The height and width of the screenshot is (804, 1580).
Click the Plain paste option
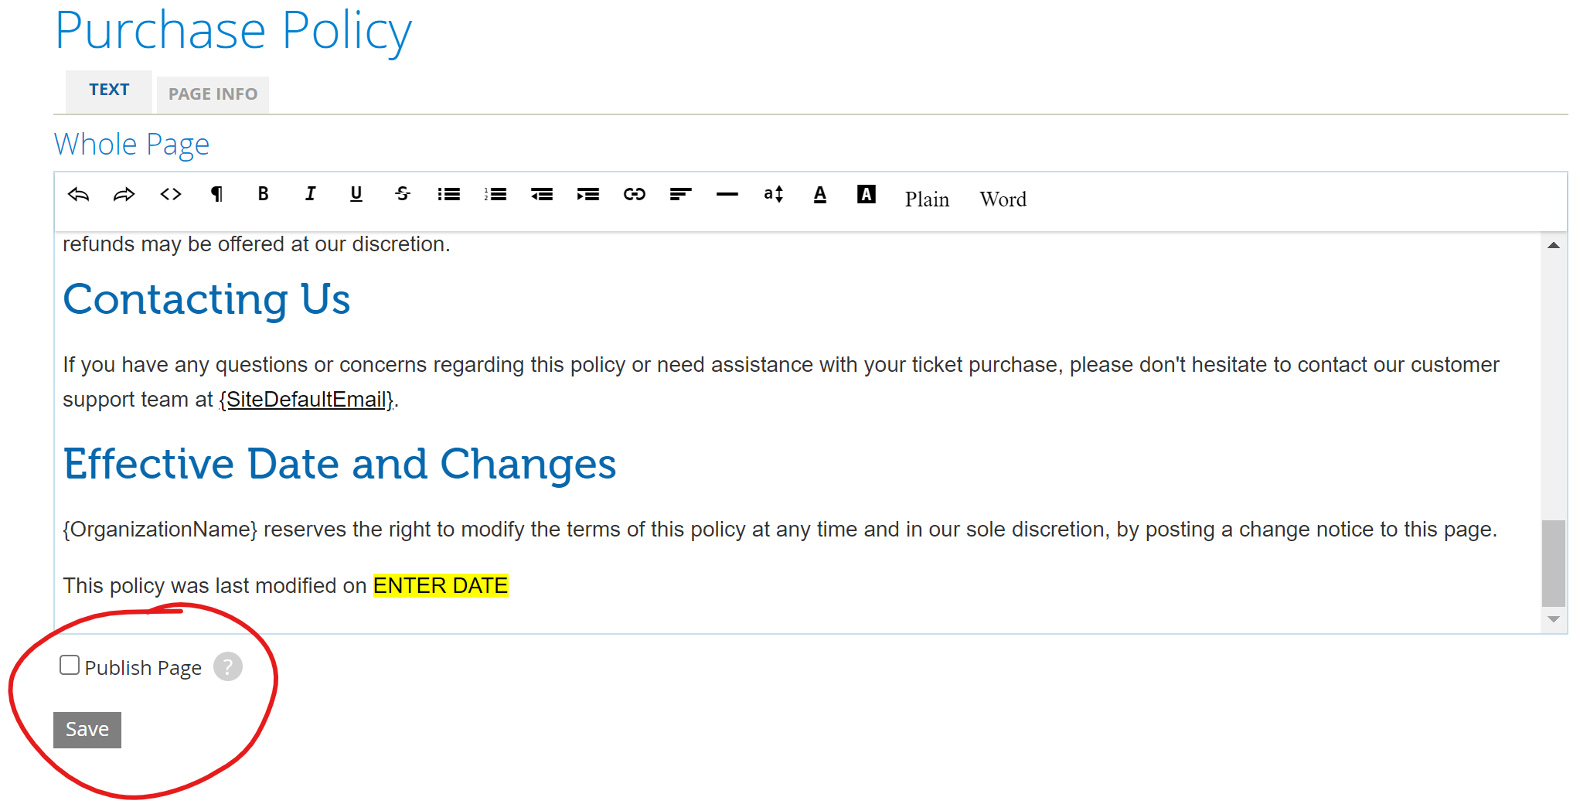click(927, 199)
